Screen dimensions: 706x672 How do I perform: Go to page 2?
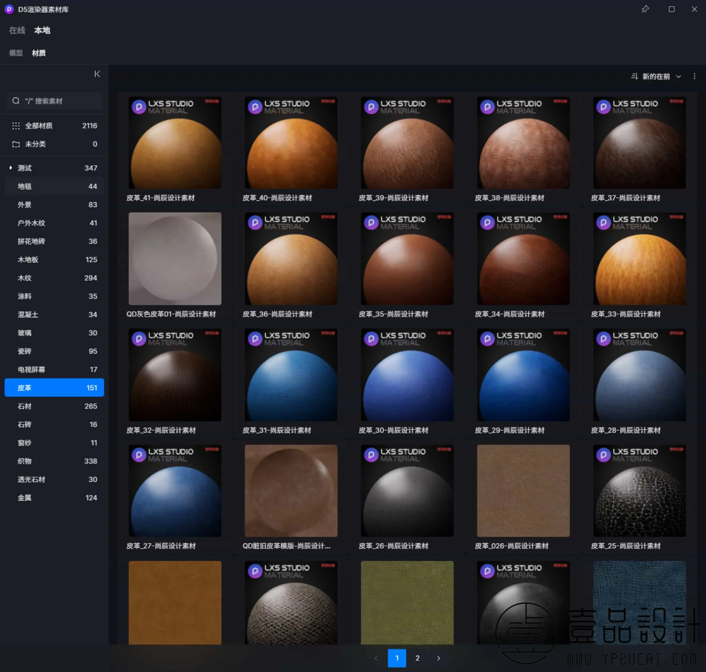(417, 658)
